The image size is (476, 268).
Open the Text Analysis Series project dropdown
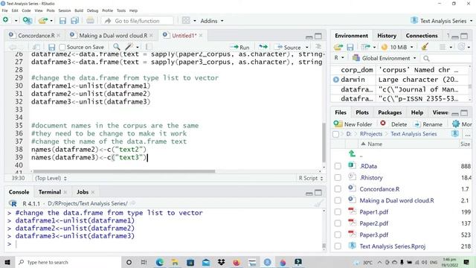(x=442, y=21)
